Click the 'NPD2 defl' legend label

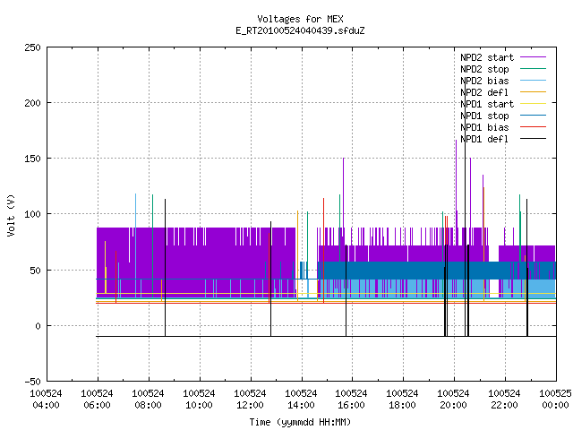coord(484,92)
